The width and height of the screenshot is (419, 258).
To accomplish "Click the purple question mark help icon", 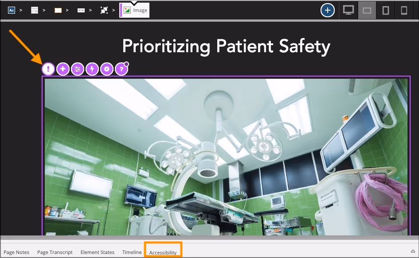I will click(121, 69).
